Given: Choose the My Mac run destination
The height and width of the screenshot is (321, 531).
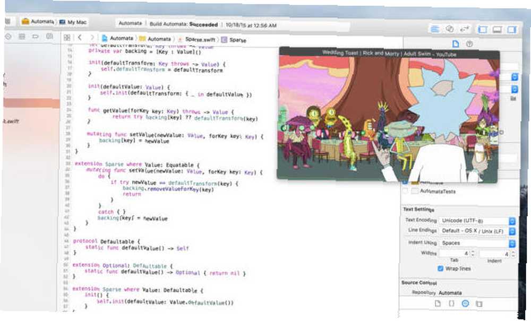Looking at the screenshot, I should pyautogui.click(x=73, y=22).
